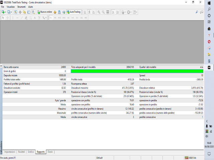Open the arrows objects dropdown
The height and width of the screenshot is (160, 214).
coord(44,18)
